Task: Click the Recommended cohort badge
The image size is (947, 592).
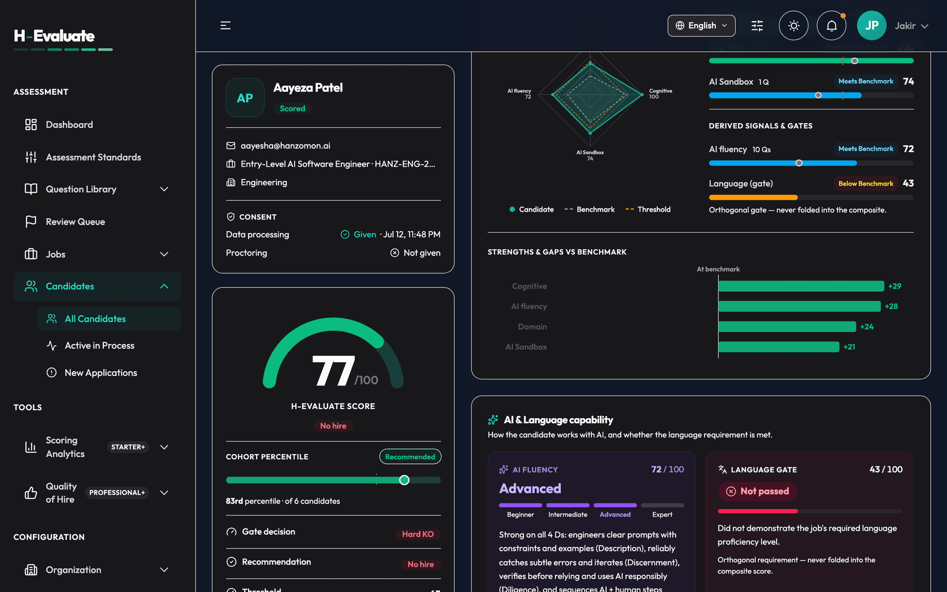Action: [x=410, y=457]
